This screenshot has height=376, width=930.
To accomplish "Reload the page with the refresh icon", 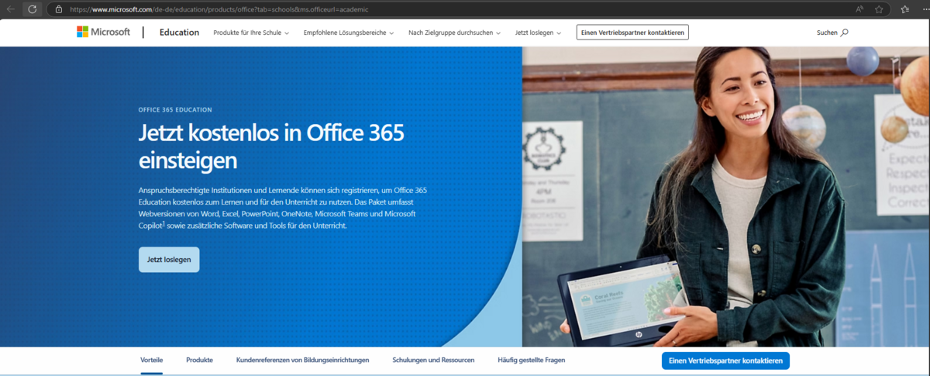I will click(x=33, y=9).
